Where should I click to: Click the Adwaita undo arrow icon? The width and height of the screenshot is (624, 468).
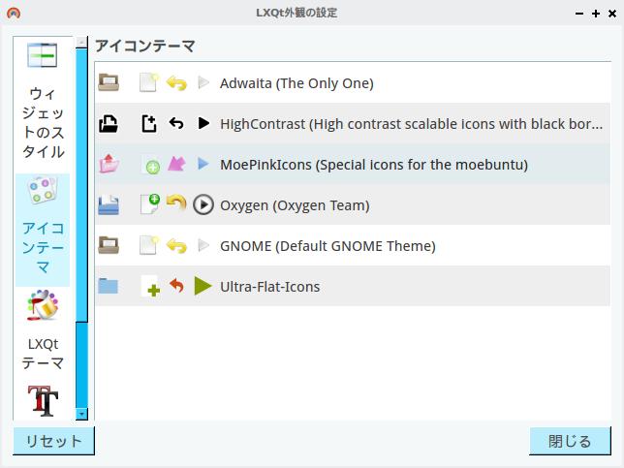click(x=176, y=83)
